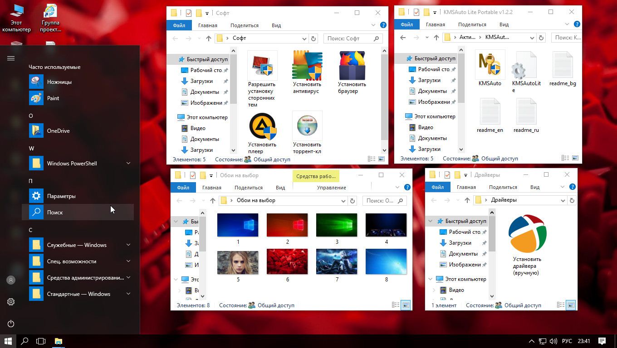This screenshot has height=348, width=617.
Task: Select the KMSAuto application icon
Action: (x=490, y=68)
